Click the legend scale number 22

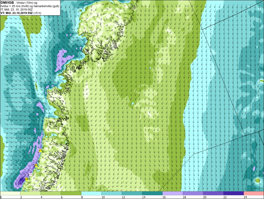coord(225,197)
